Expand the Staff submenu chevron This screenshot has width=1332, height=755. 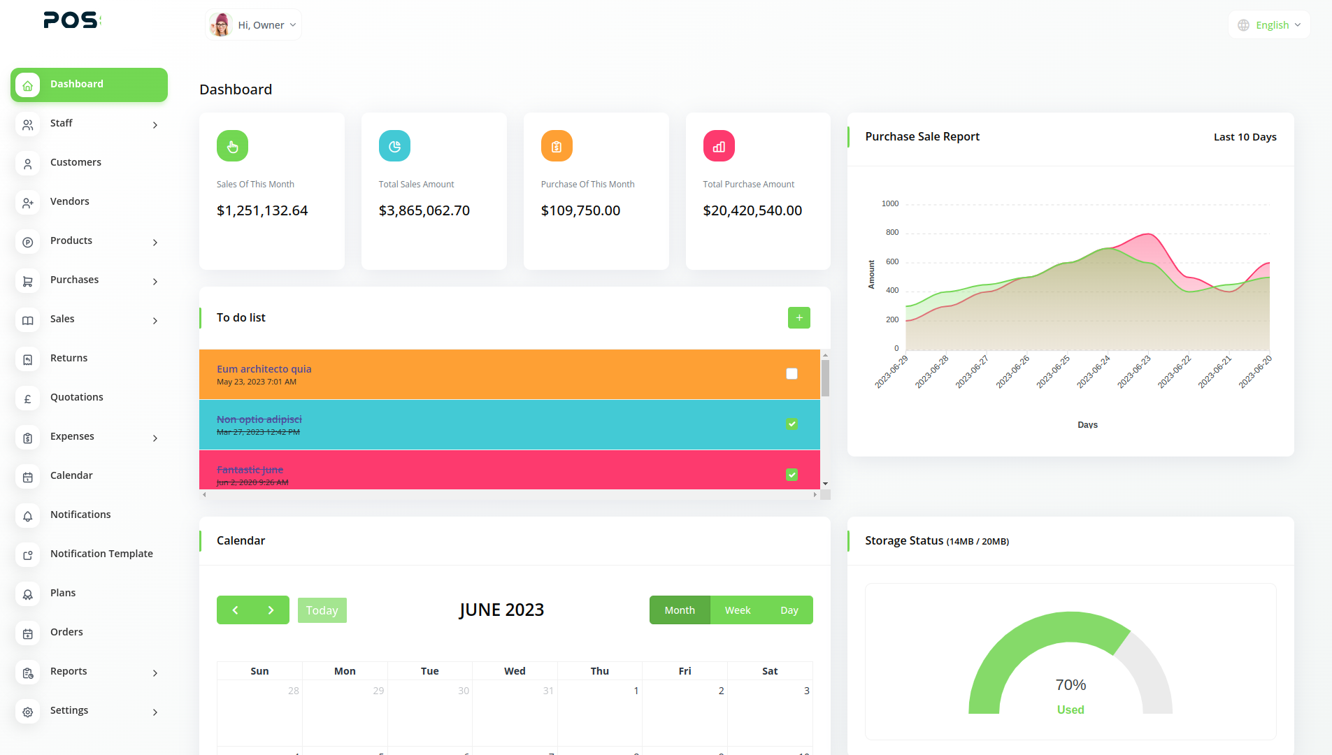pyautogui.click(x=155, y=125)
